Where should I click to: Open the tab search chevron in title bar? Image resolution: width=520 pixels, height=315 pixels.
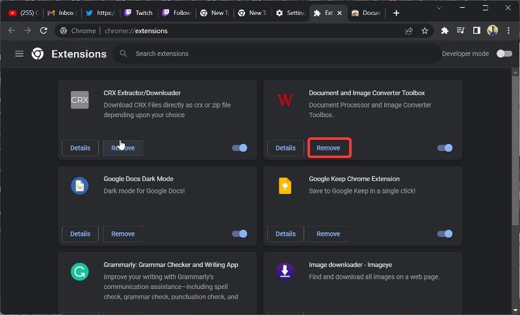coord(439,8)
